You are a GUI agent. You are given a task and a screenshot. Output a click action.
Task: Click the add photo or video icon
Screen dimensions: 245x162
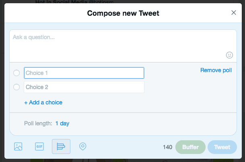tap(18, 147)
